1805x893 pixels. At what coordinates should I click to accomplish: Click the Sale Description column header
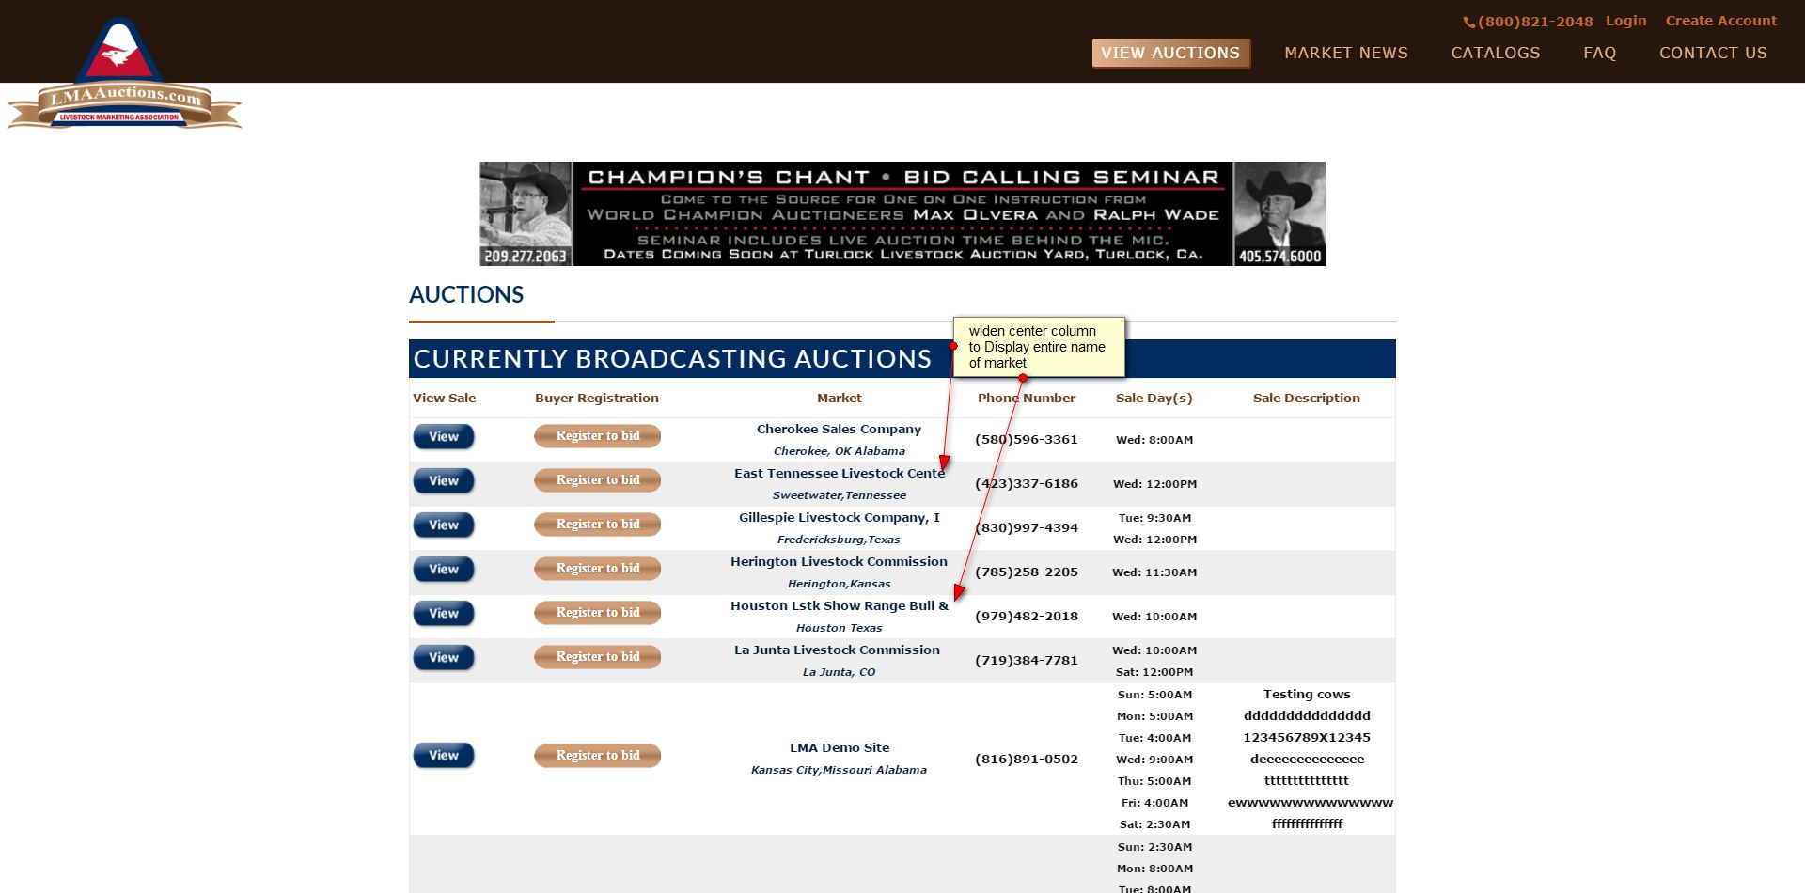[1307, 399]
